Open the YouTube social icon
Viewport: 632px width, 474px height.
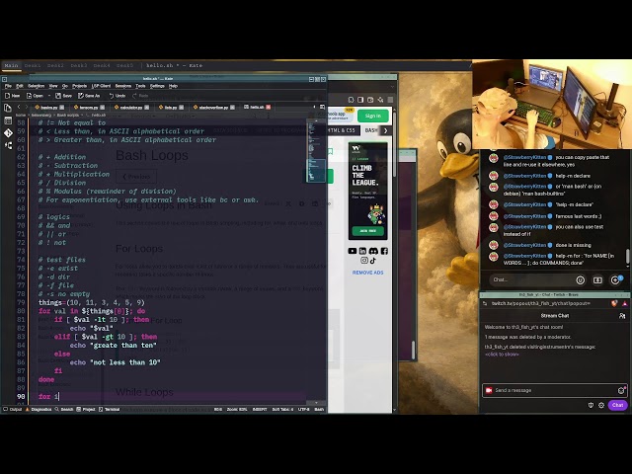point(353,251)
